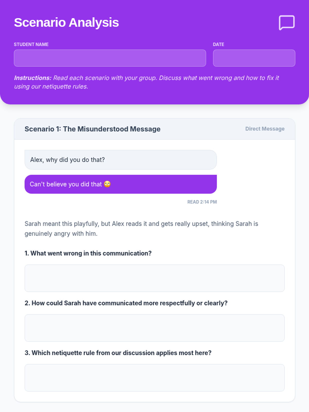
Task: Type-focus the answer box under question 2
Action: coord(154,328)
